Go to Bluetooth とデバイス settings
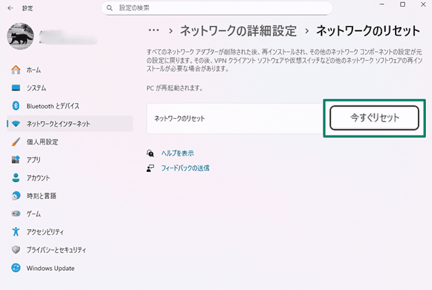 coord(70,106)
